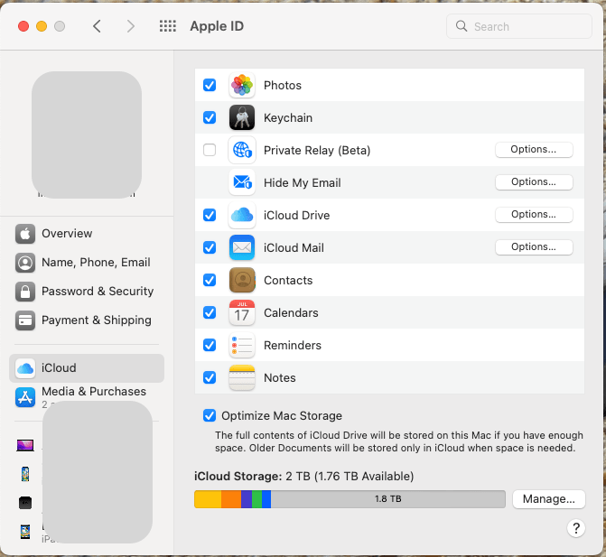Open Password & Security section

pyautogui.click(x=87, y=292)
